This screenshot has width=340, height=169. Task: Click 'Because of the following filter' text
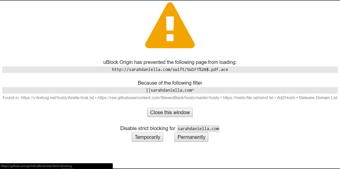click(x=170, y=83)
